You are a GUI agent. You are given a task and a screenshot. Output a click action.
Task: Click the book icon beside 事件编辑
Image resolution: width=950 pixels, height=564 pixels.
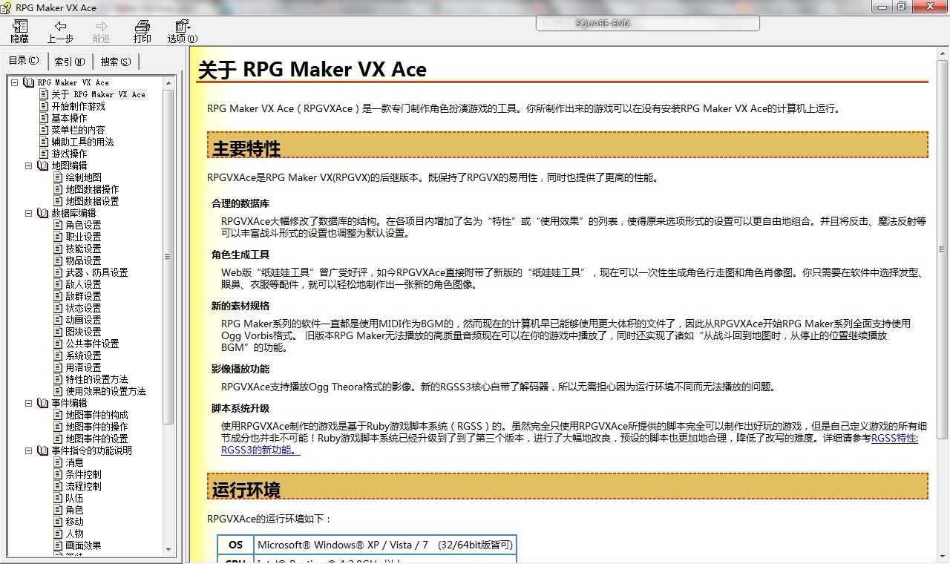43,403
